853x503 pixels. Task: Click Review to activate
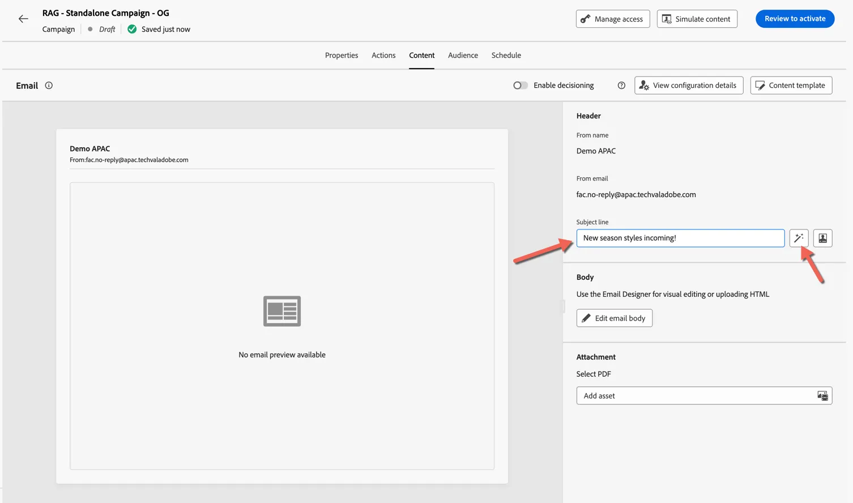coord(795,19)
